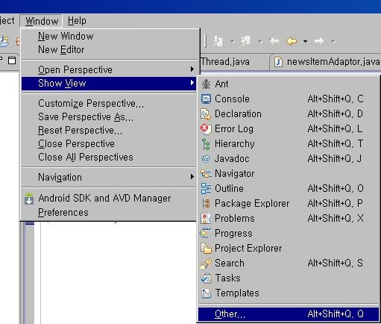Image resolution: width=381 pixels, height=324 pixels.
Task: Click the Forward arrow toolbar button
Action: point(319,41)
